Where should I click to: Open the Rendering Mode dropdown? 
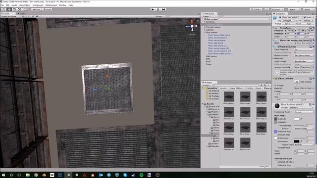pos(304,112)
